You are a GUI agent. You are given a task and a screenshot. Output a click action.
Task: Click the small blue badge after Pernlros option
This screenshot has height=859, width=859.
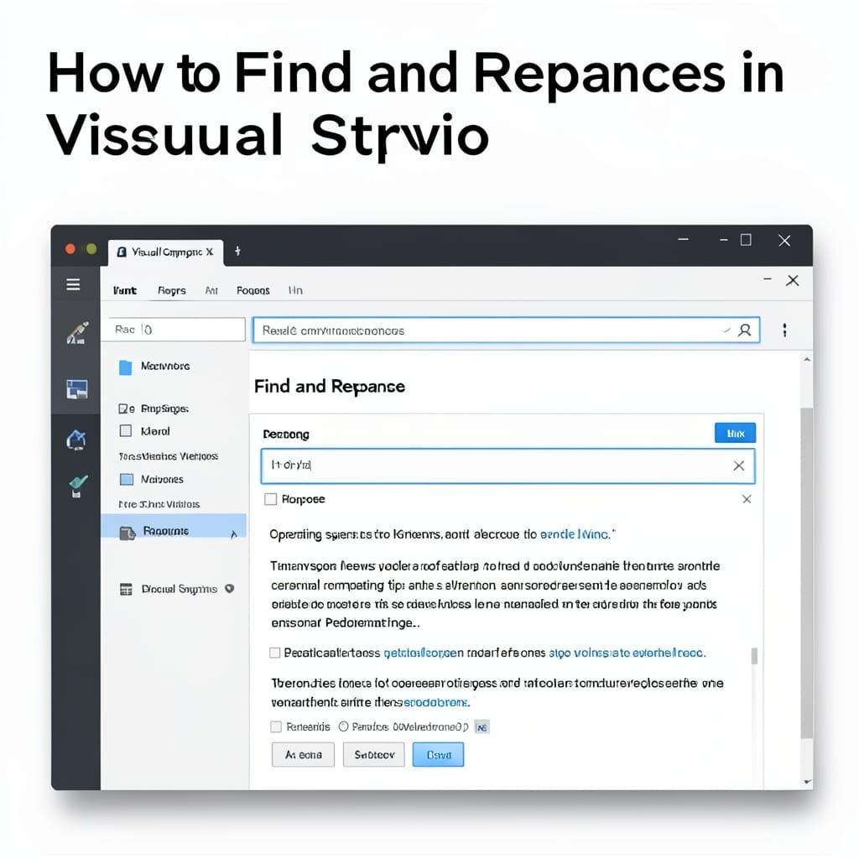point(482,727)
